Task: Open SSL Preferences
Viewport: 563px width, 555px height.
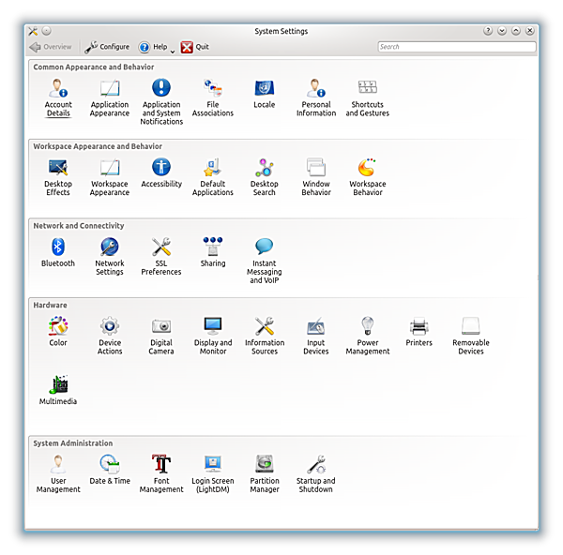Action: tap(161, 257)
